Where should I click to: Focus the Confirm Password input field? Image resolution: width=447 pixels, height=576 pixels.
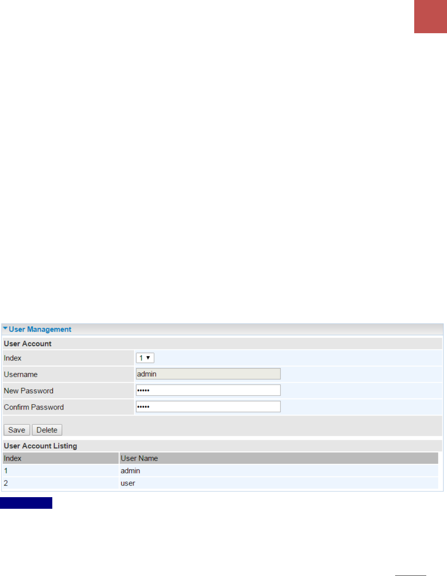click(x=208, y=407)
